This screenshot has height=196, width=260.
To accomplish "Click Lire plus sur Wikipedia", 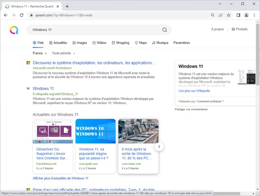I will (x=194, y=91).
